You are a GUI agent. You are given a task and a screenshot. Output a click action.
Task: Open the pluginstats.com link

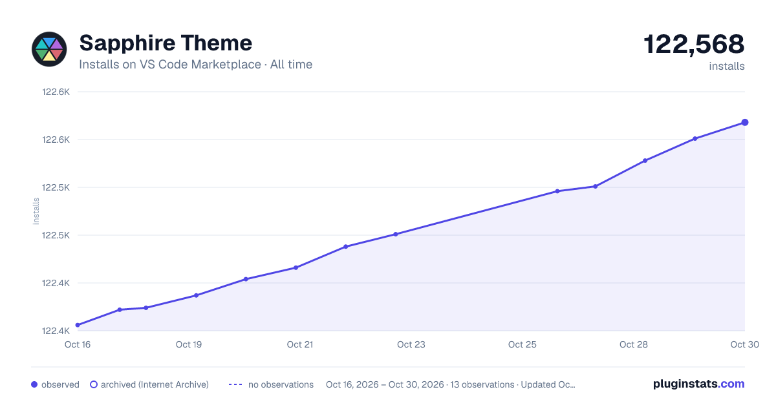point(698,384)
